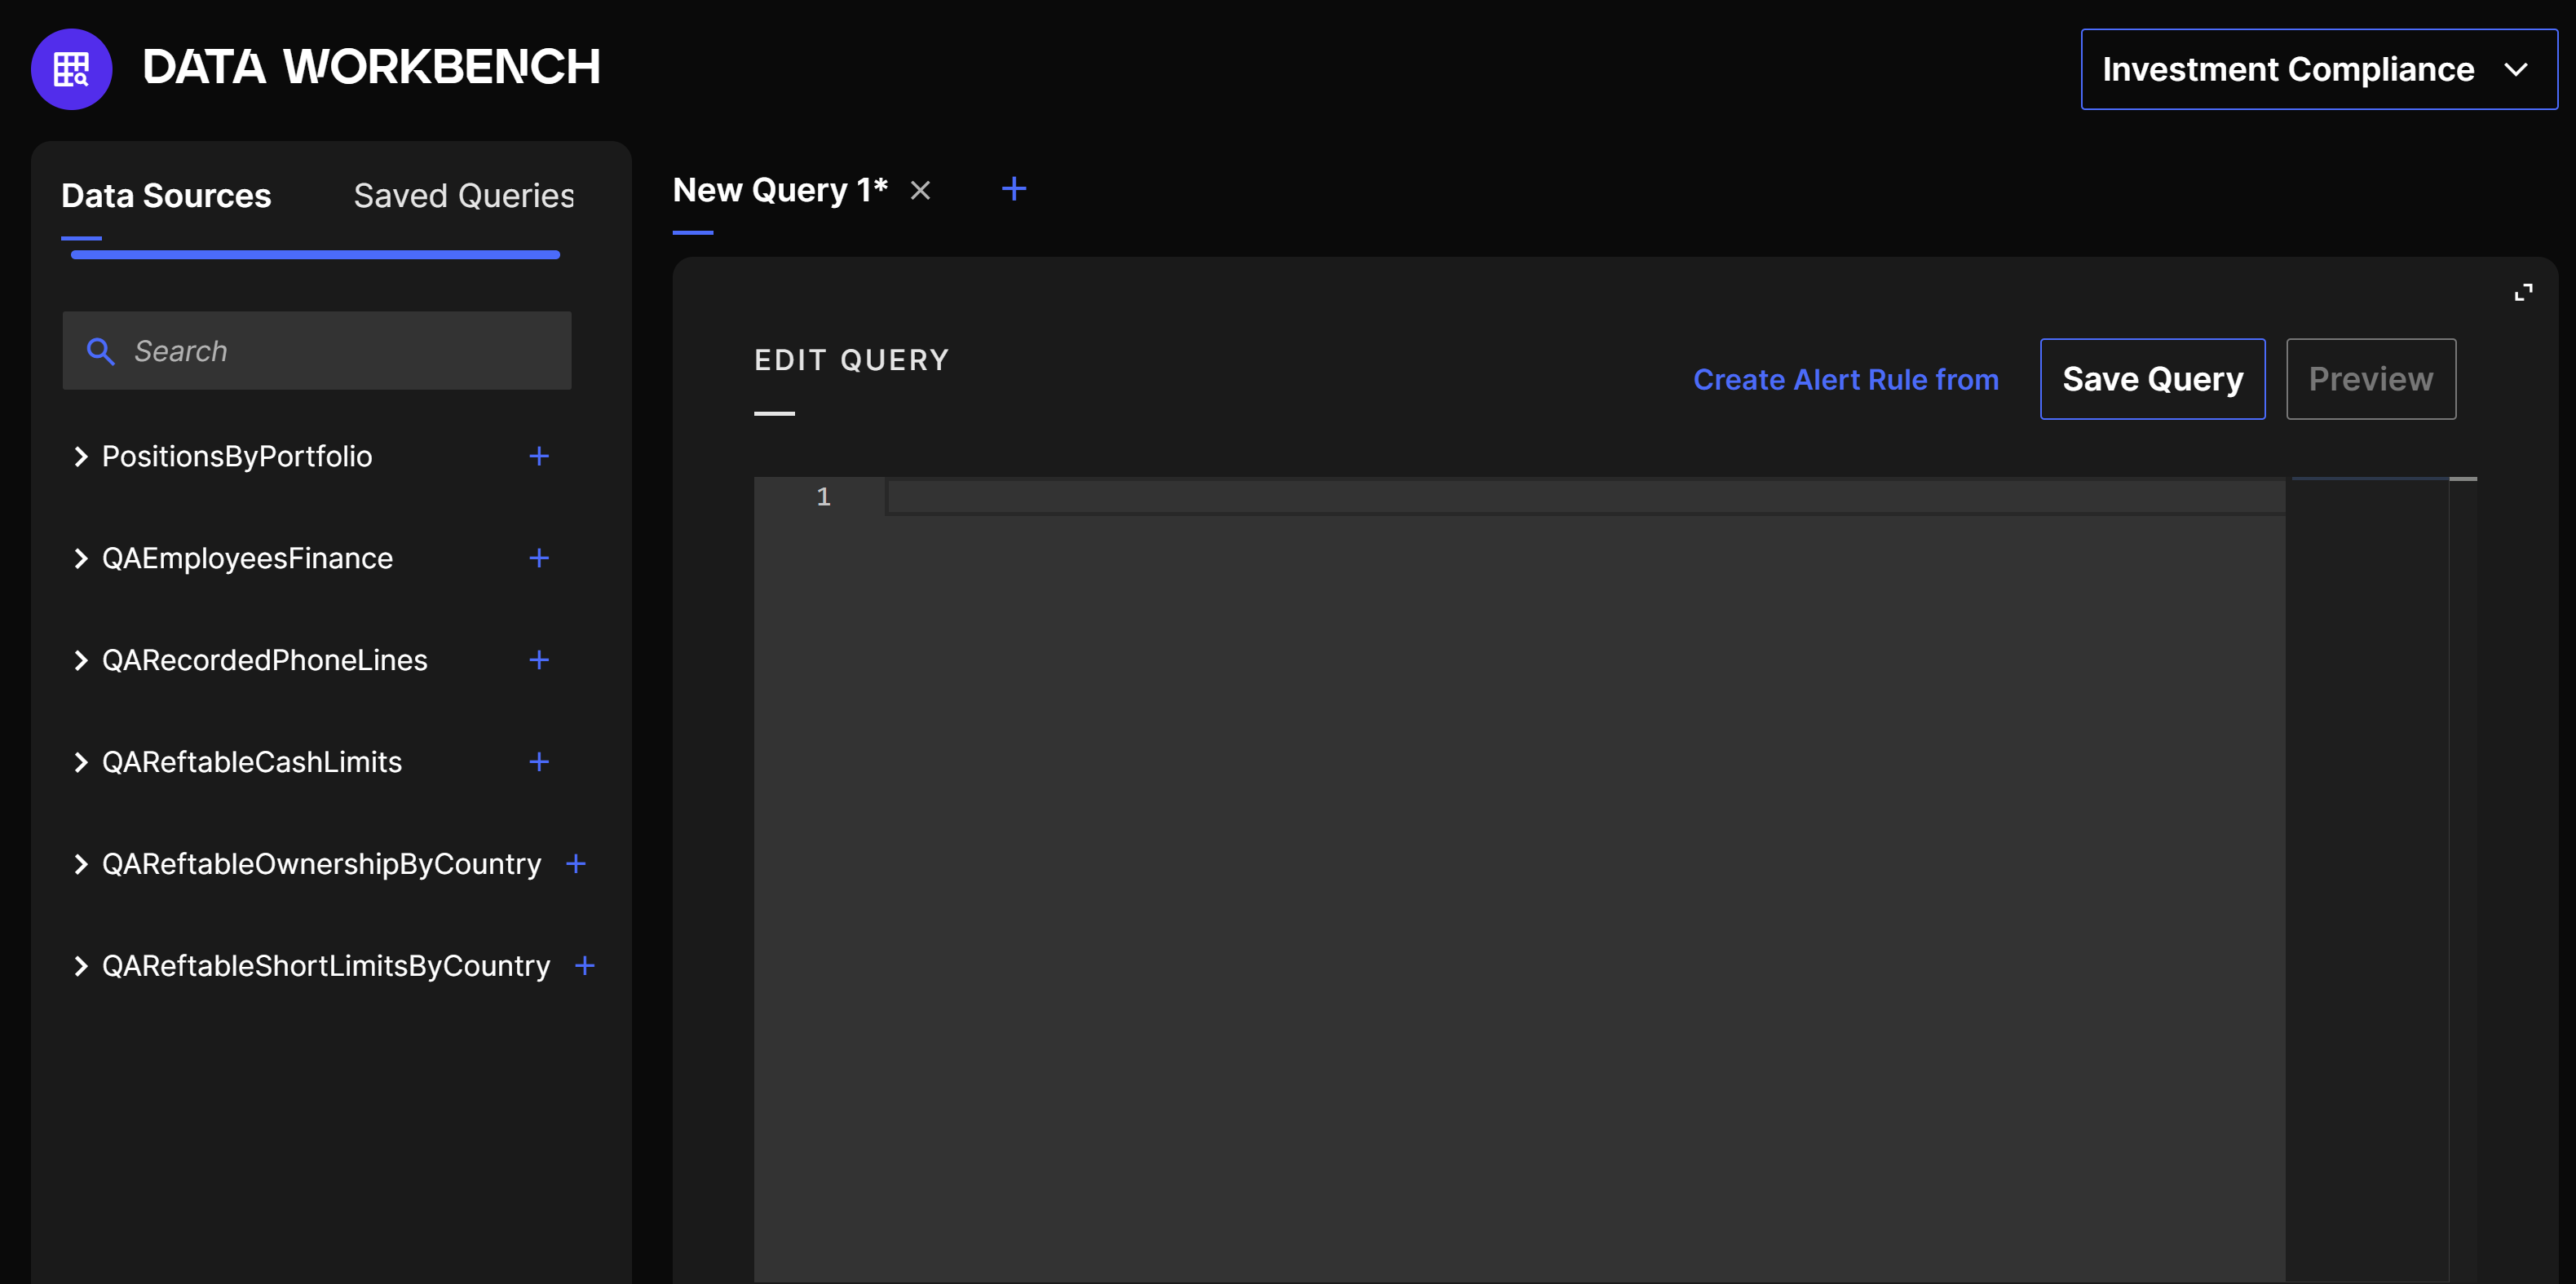Add QAReftableShortLimitsByCountry using plus icon
This screenshot has width=2576, height=1284.
585,966
